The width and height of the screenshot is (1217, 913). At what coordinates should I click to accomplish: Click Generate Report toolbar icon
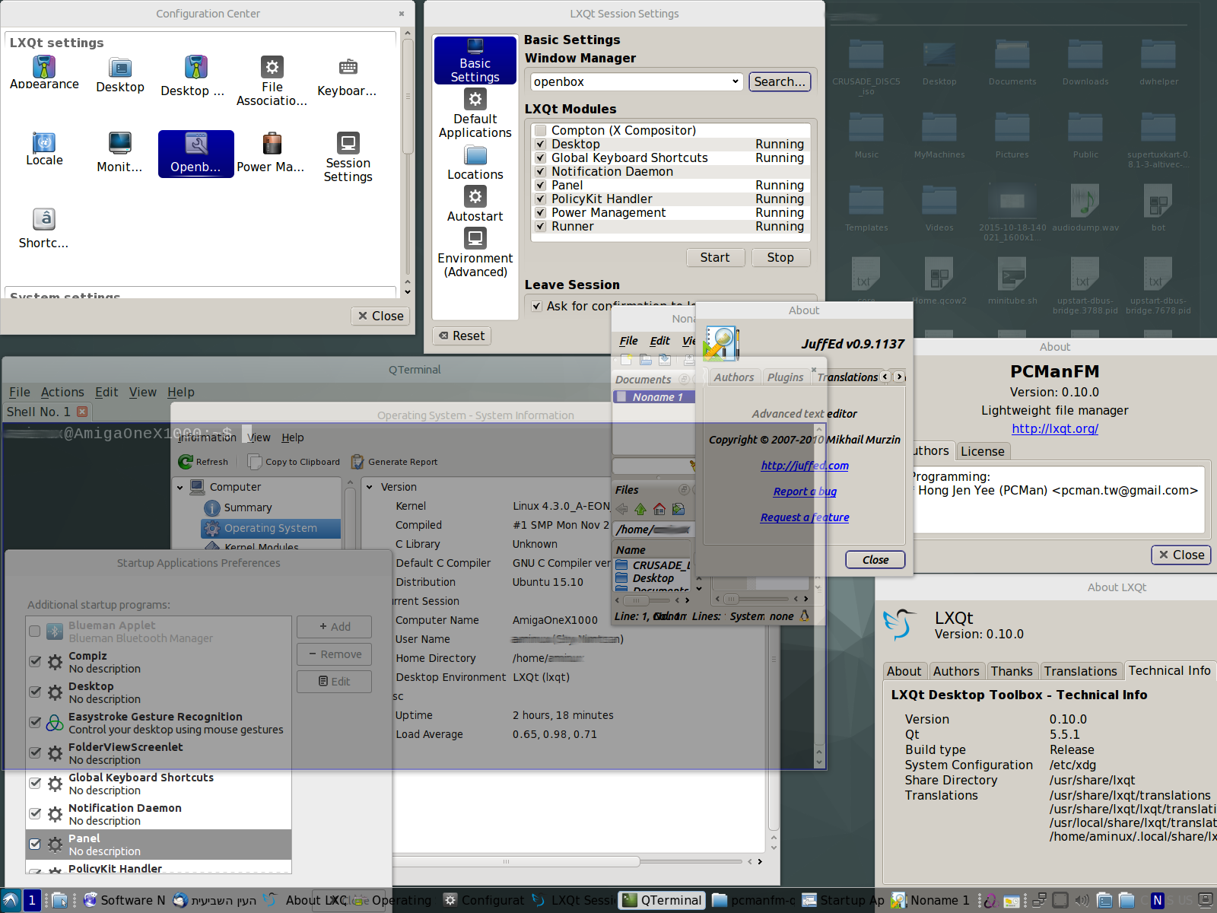click(x=357, y=462)
